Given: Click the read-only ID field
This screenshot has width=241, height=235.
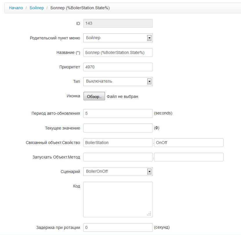Looking at the screenshot, I should (x=118, y=23).
